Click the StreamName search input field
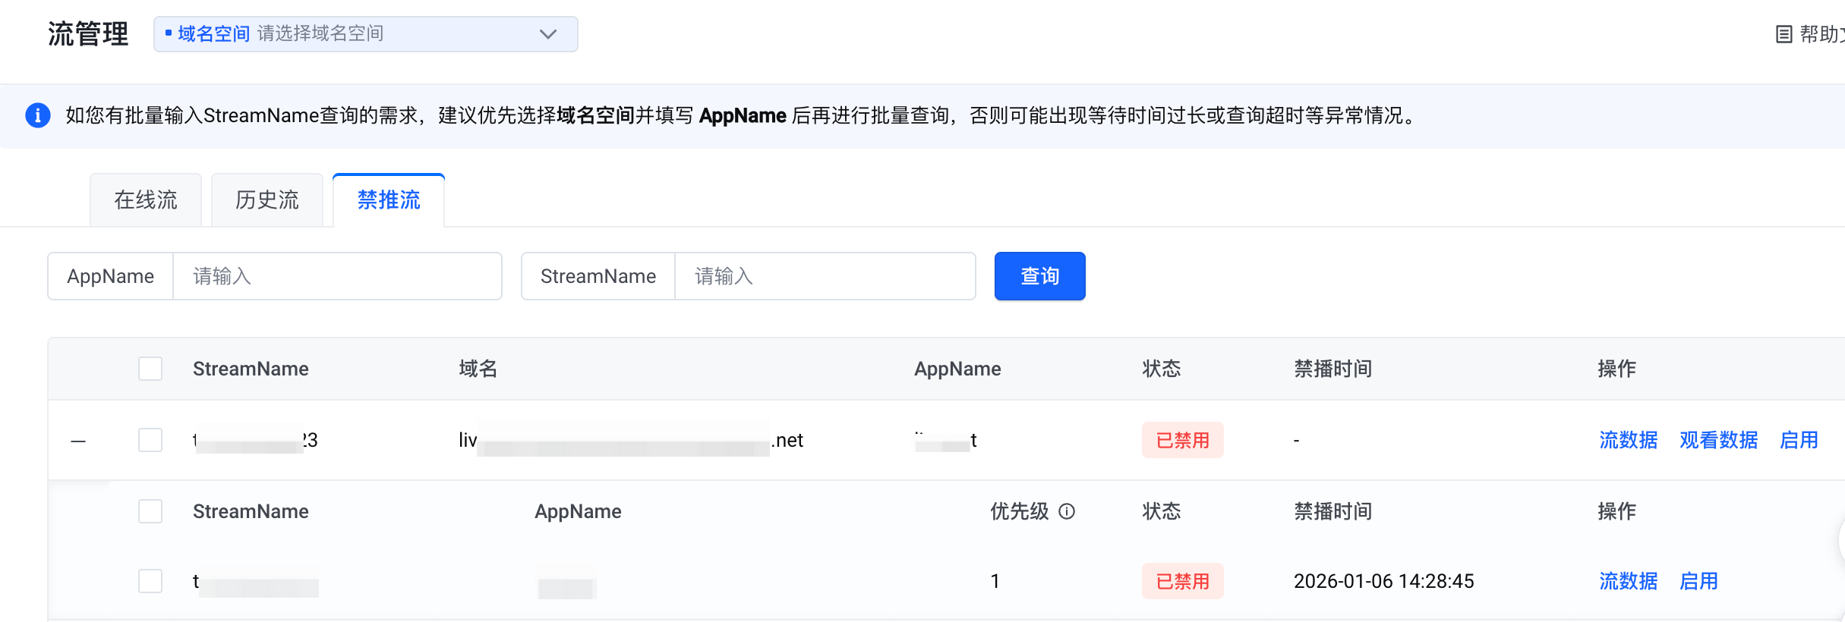The image size is (1845, 622). point(825,276)
